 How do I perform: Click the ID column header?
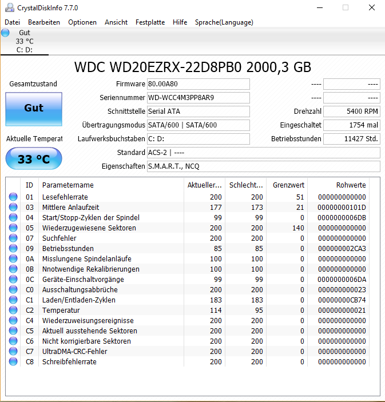coord(29,185)
